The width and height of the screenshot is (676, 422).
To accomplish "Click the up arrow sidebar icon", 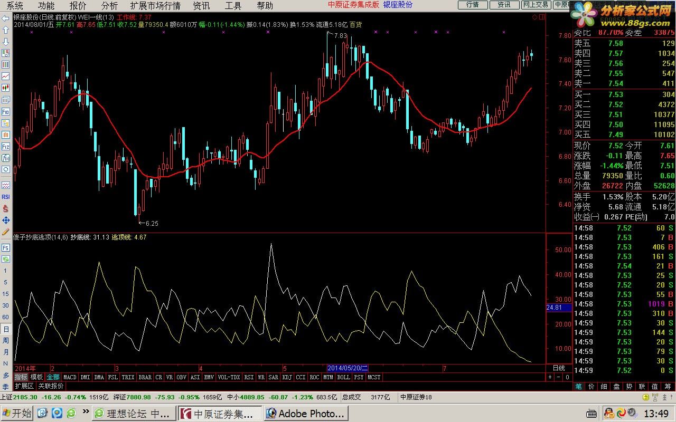I will pyautogui.click(x=6, y=30).
